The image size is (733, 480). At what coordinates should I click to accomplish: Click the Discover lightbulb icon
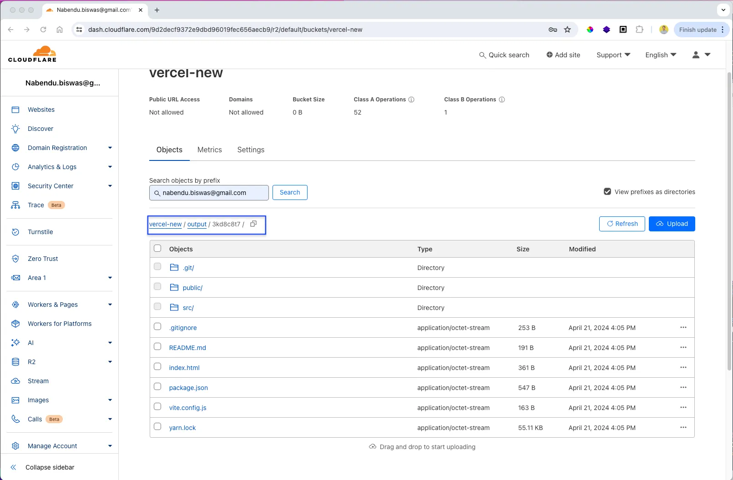point(15,129)
